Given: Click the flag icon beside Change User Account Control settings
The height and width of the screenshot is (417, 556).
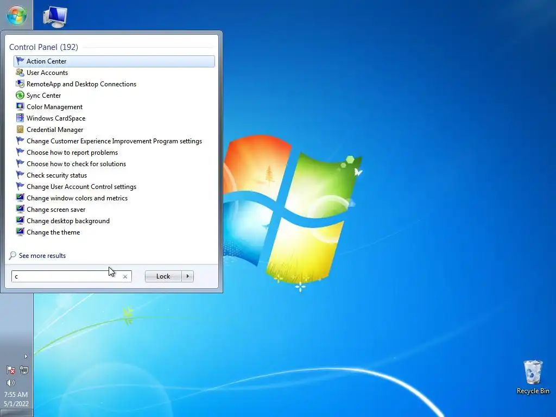Looking at the screenshot, I should (x=20, y=187).
